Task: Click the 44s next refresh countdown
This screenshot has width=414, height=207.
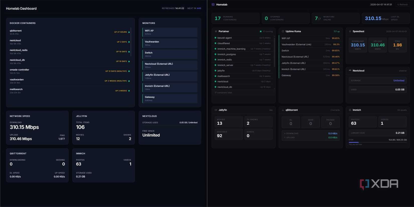Action: tap(199, 8)
